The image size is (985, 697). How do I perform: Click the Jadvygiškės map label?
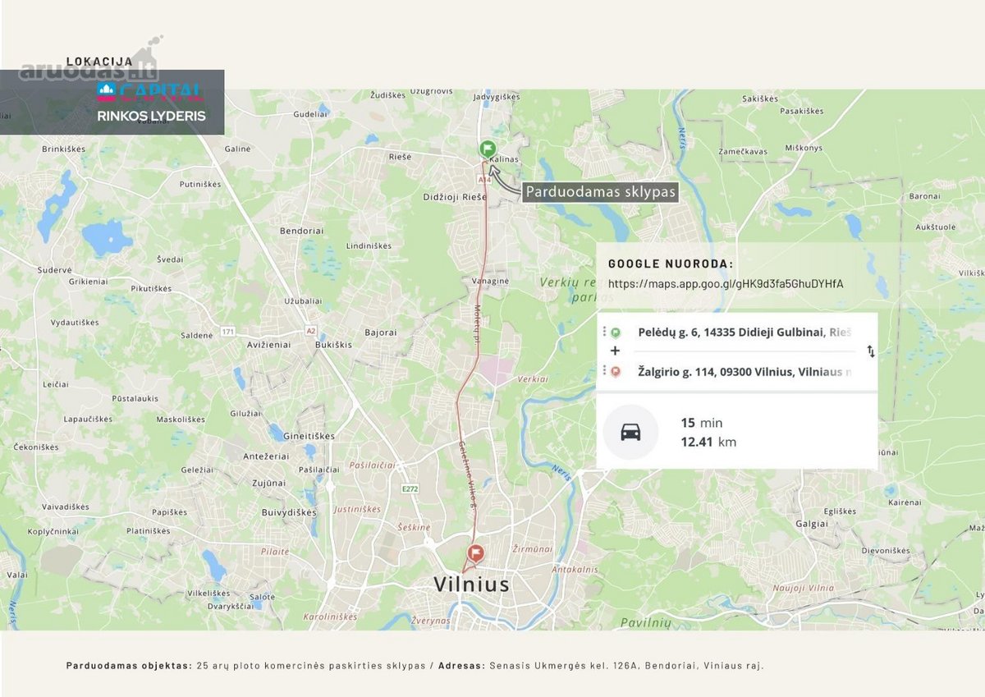pos(497,97)
